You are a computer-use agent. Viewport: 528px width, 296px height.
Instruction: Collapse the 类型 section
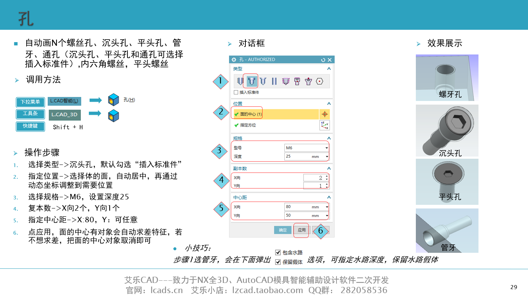pyautogui.click(x=329, y=68)
